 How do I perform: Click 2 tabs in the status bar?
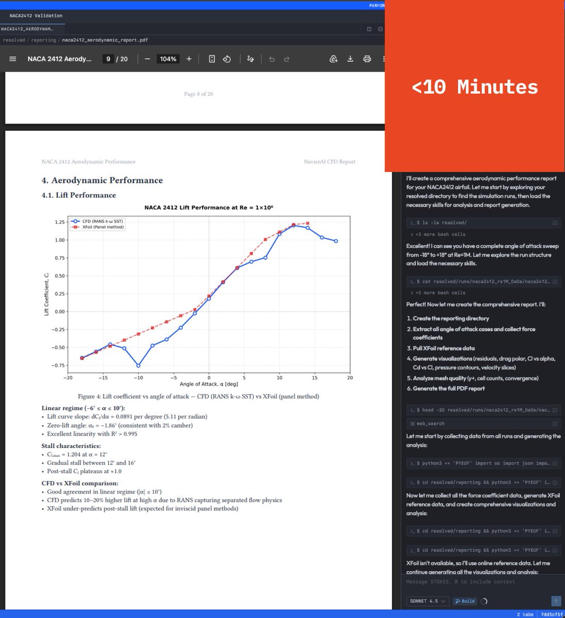[525, 614]
